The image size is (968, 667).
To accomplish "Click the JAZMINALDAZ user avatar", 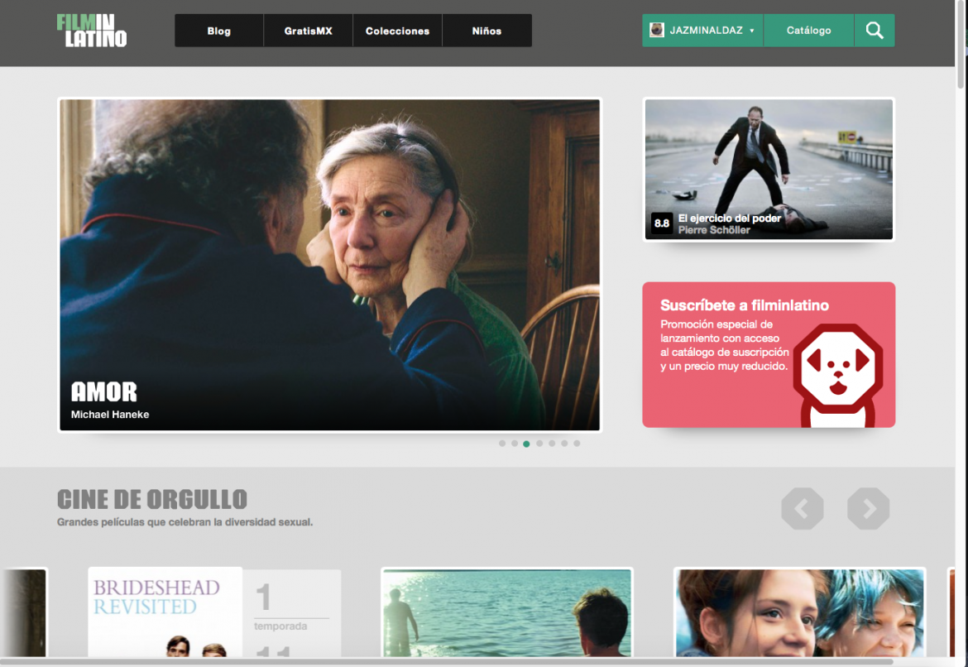I will pos(657,30).
